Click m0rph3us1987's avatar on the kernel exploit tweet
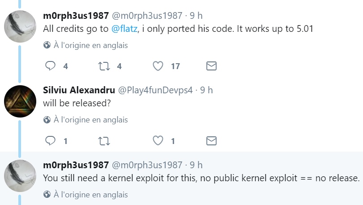363x205 pixels. (20, 176)
